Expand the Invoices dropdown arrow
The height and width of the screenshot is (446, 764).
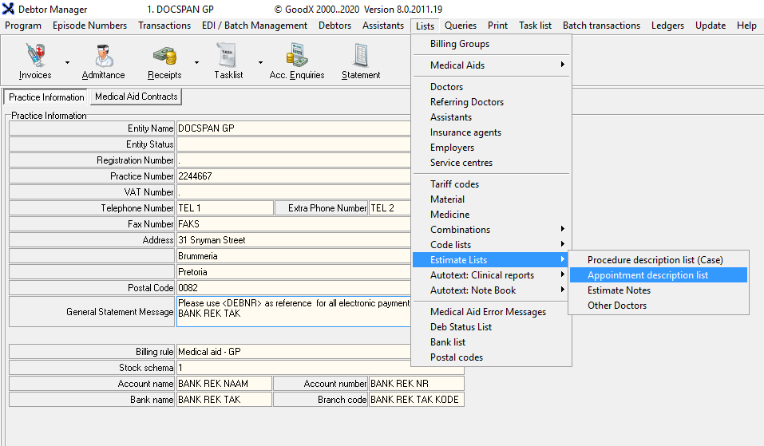67,61
